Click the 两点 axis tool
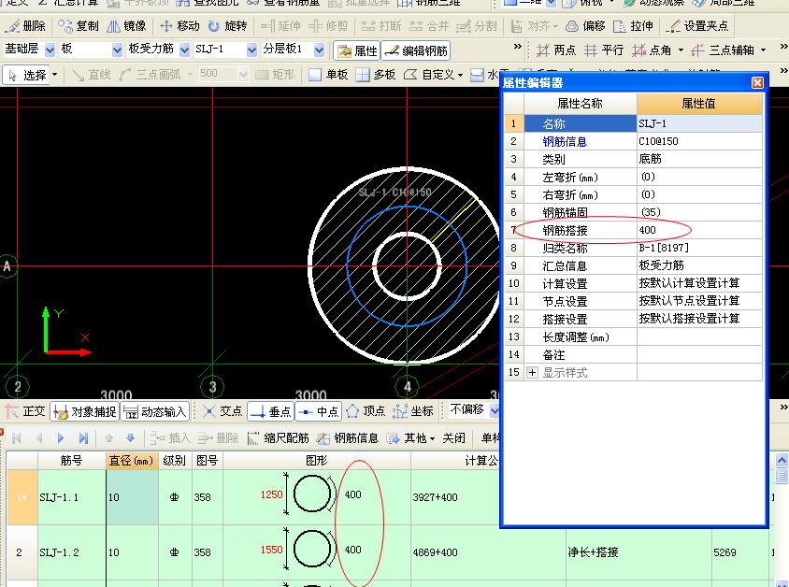This screenshot has width=789, height=587. [x=556, y=50]
